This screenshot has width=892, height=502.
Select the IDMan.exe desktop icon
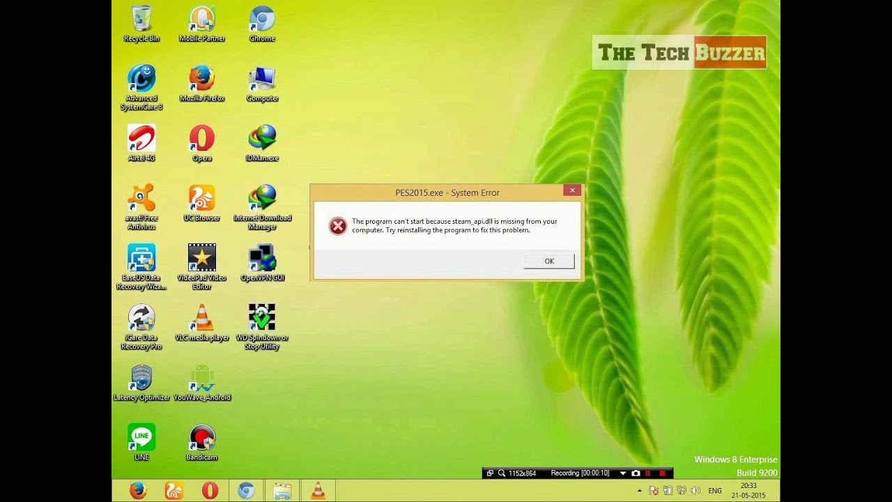pos(262,143)
